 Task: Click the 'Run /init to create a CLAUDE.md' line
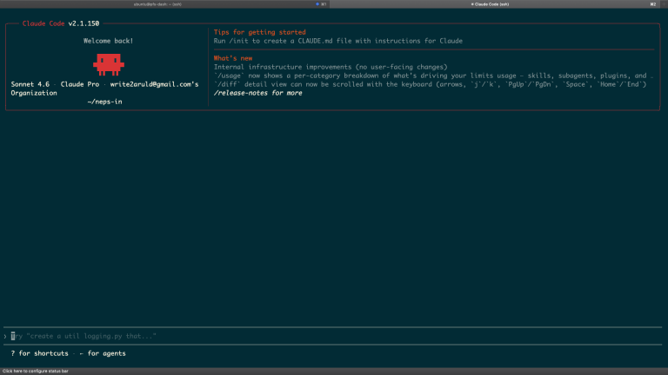coord(337,41)
